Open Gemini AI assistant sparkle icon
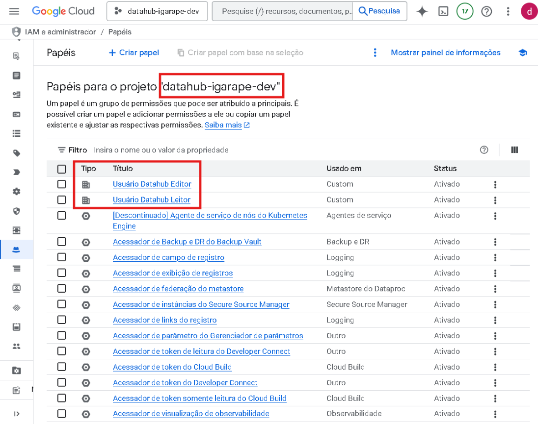Viewport: 538px width, 424px height. pos(421,11)
